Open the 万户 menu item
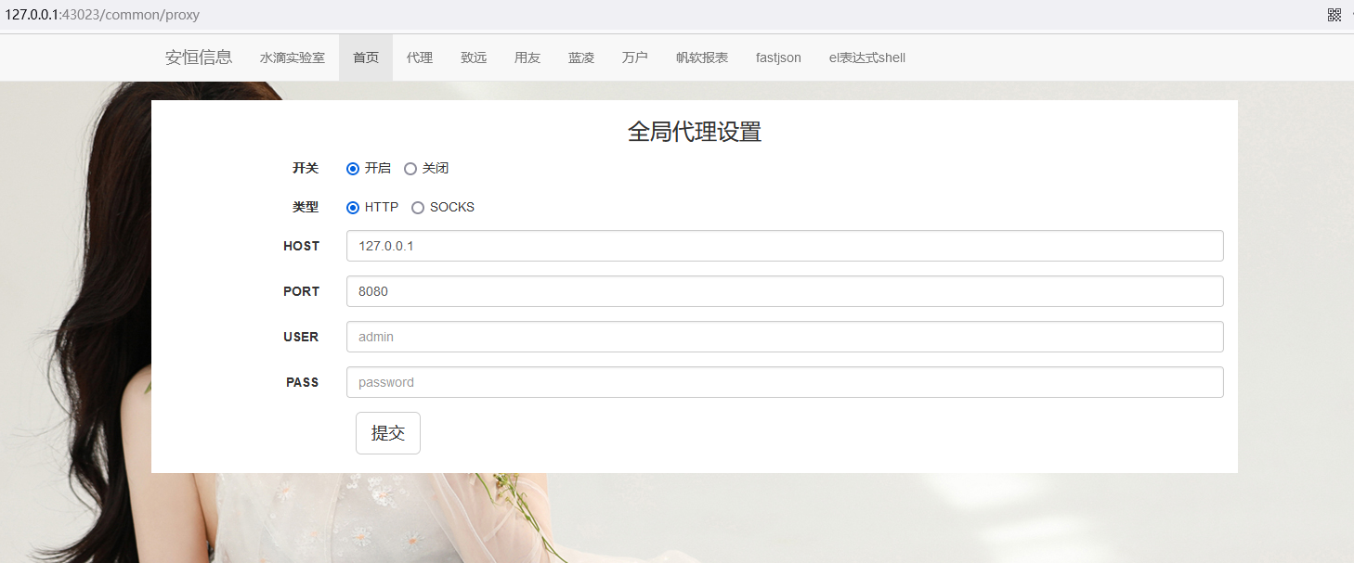 click(x=635, y=58)
